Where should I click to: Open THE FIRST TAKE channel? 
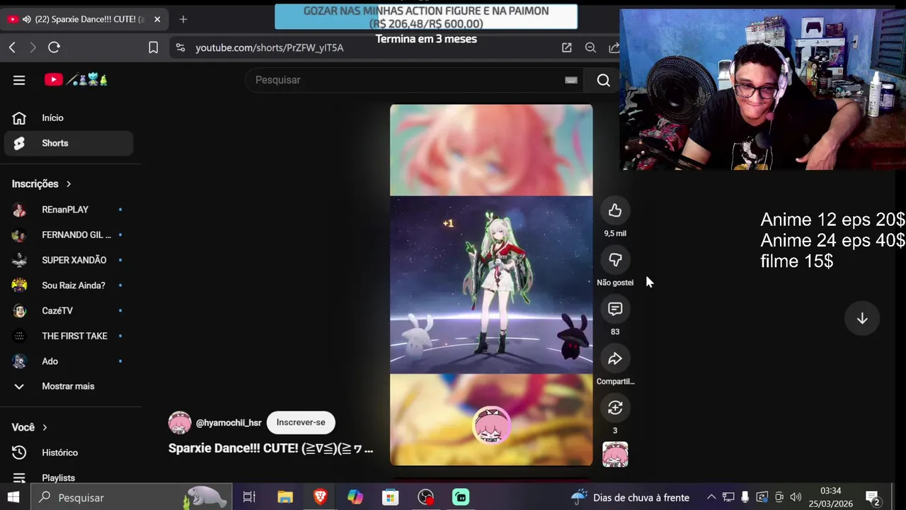[x=69, y=336]
